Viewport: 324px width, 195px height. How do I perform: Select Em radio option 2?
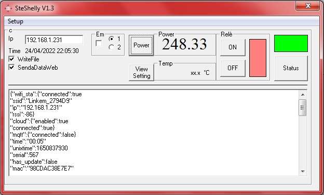pos(111,47)
